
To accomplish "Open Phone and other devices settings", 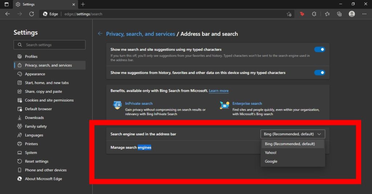I will pyautogui.click(x=49, y=170).
